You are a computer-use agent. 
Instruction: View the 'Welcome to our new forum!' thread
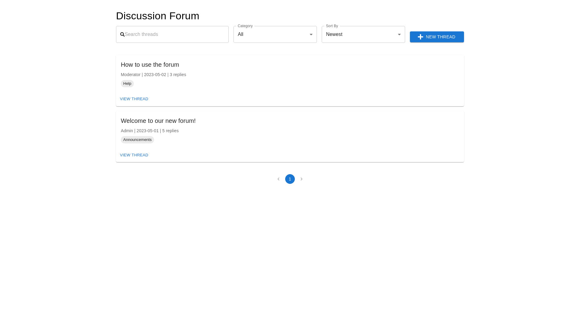tap(134, 155)
